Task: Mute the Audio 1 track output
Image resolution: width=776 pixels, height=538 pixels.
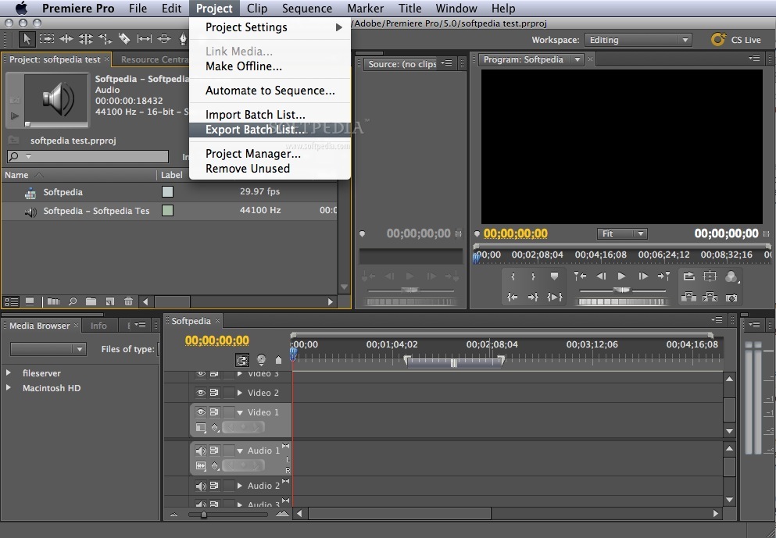Action: coord(200,450)
